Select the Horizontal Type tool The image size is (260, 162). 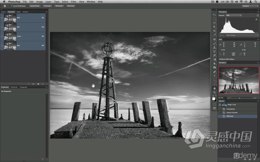214,76
